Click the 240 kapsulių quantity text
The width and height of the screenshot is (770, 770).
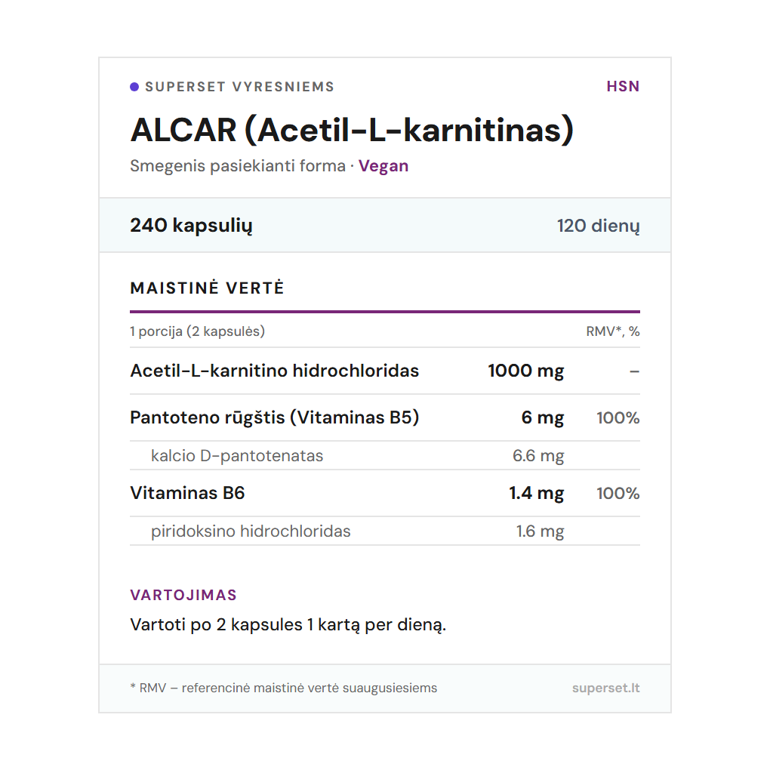pyautogui.click(x=191, y=225)
